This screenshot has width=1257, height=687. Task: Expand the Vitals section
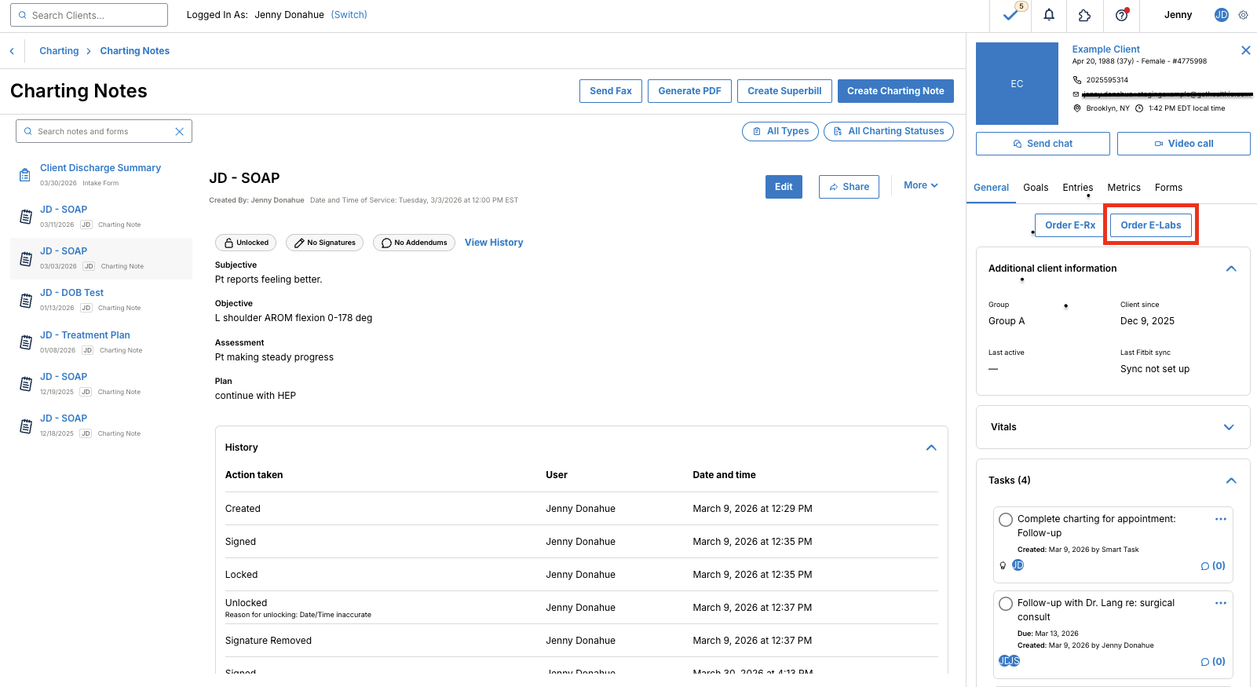1229,427
